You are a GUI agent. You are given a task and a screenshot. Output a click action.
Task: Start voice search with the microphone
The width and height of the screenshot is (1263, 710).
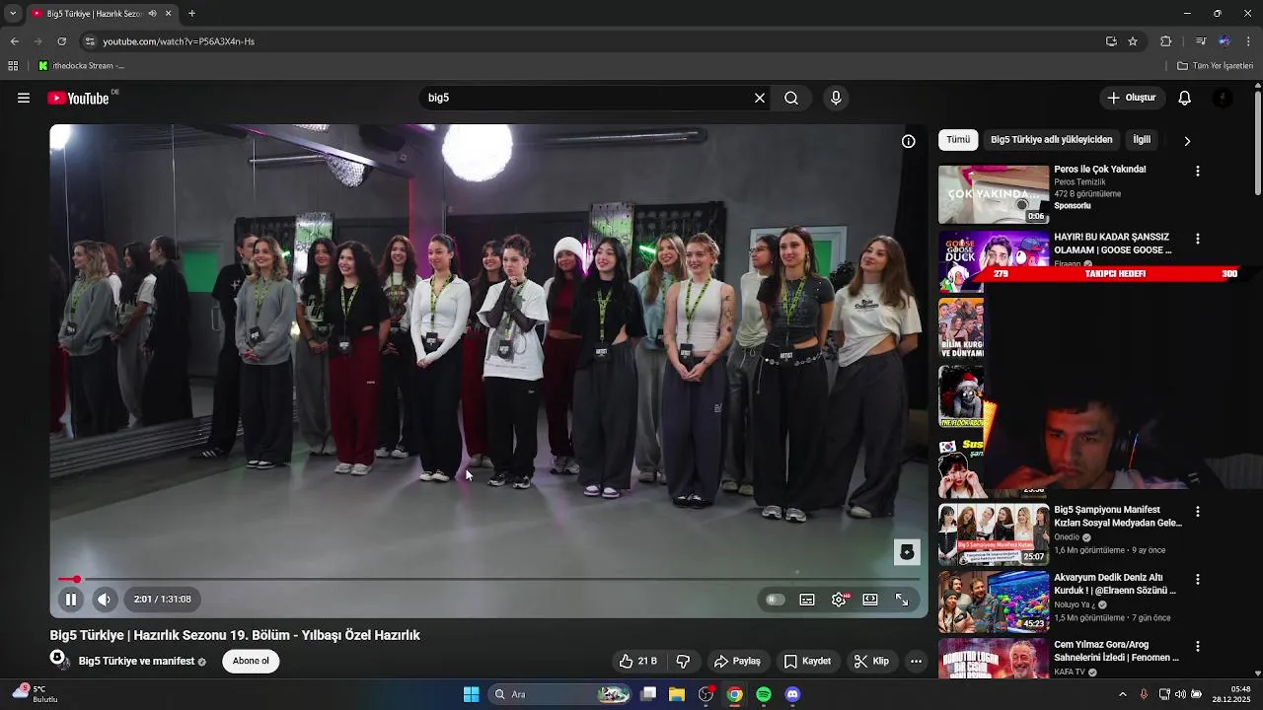pos(836,98)
